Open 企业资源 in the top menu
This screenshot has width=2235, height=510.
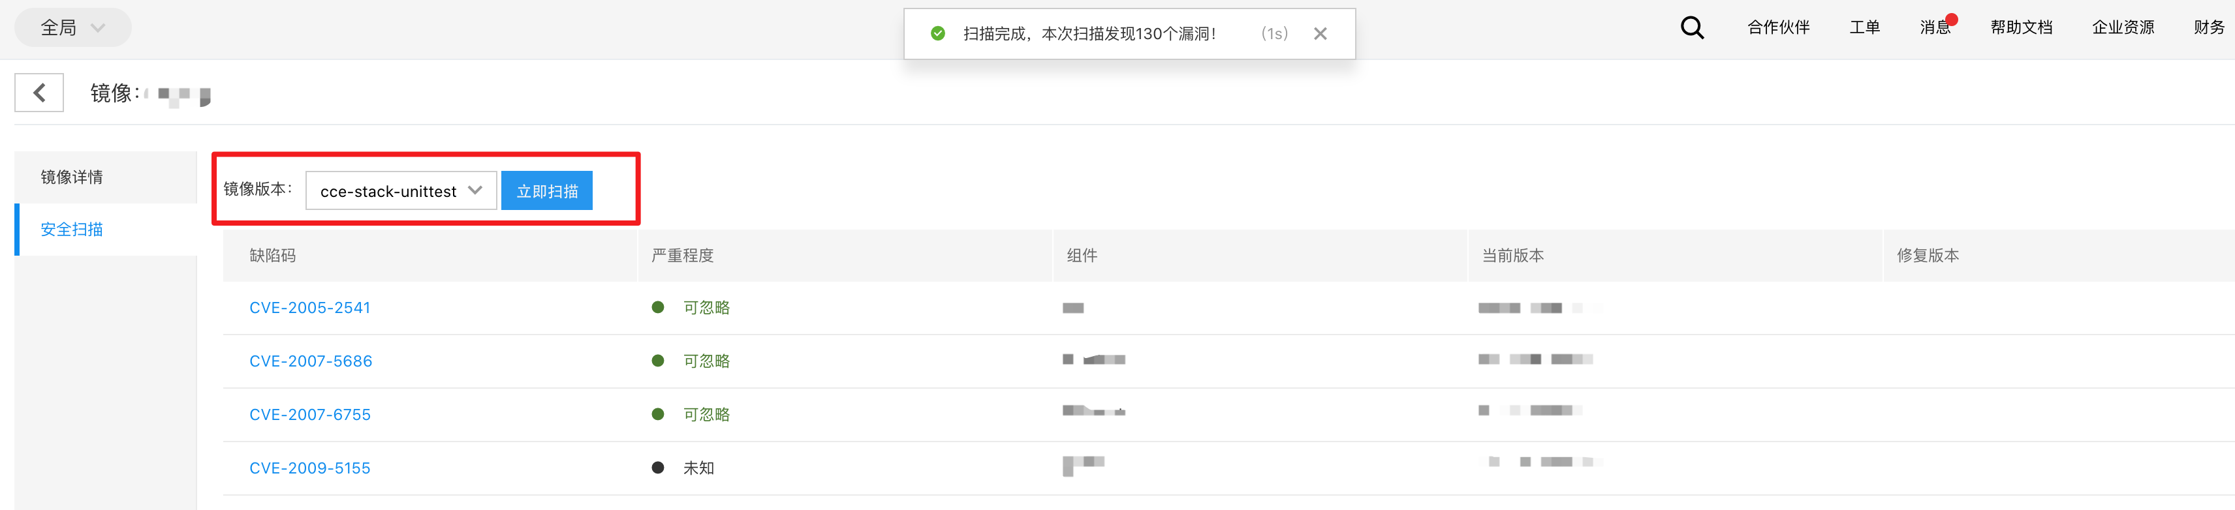point(2122,28)
